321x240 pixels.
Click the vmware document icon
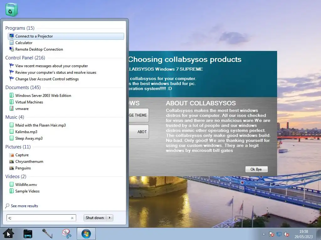[x=12, y=108]
